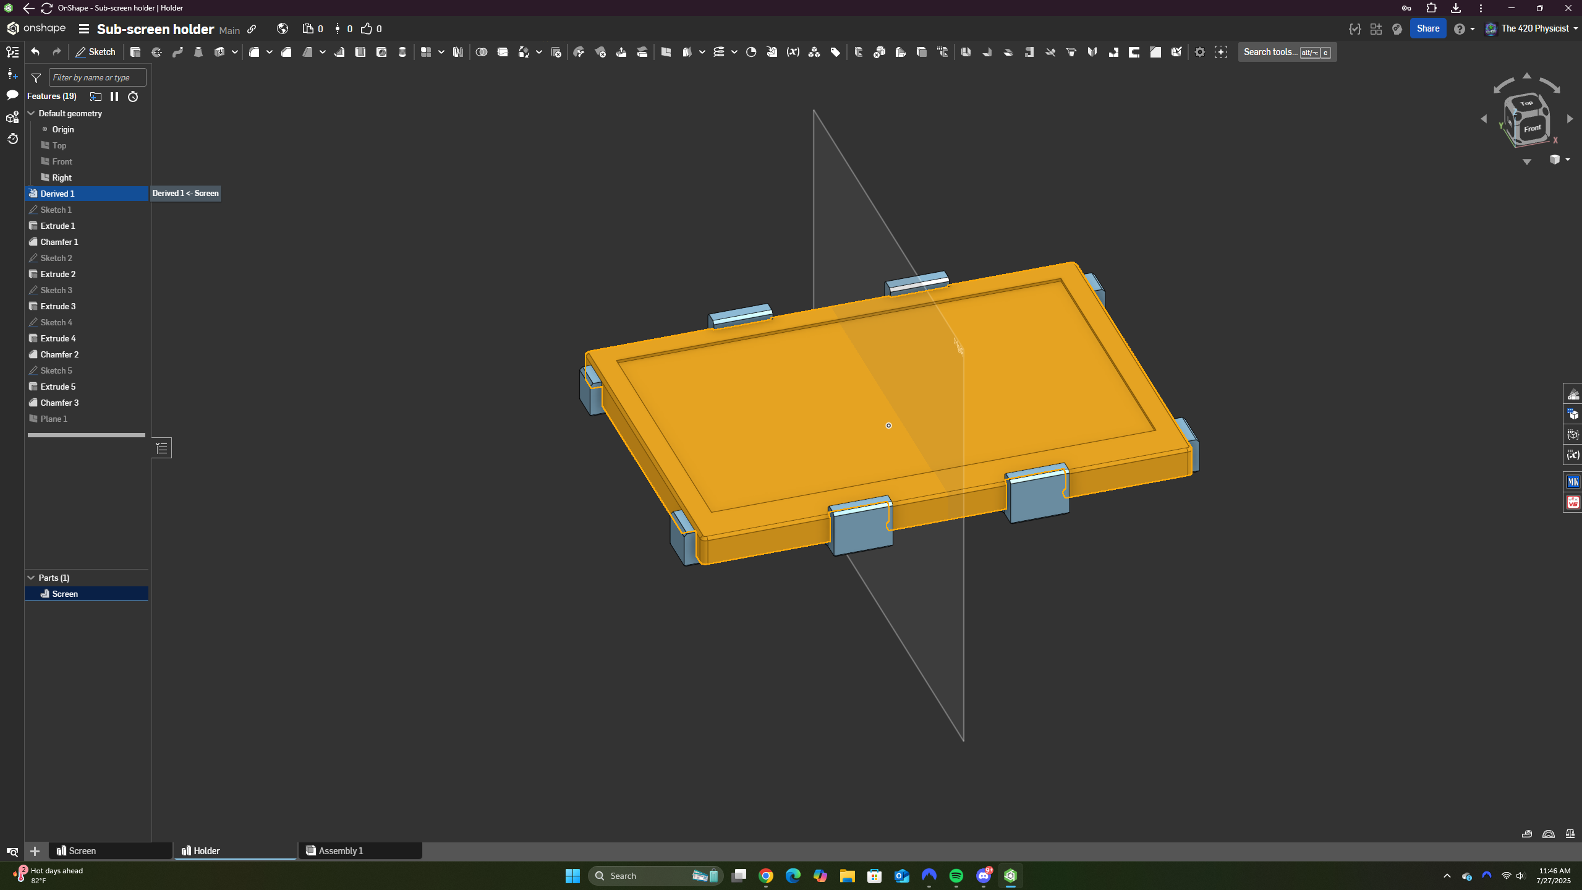Select the Extrude tool icon

pyautogui.click(x=135, y=52)
